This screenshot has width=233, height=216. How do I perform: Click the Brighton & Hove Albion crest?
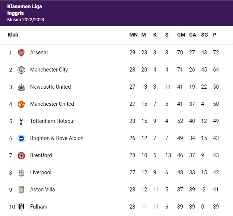21,138
